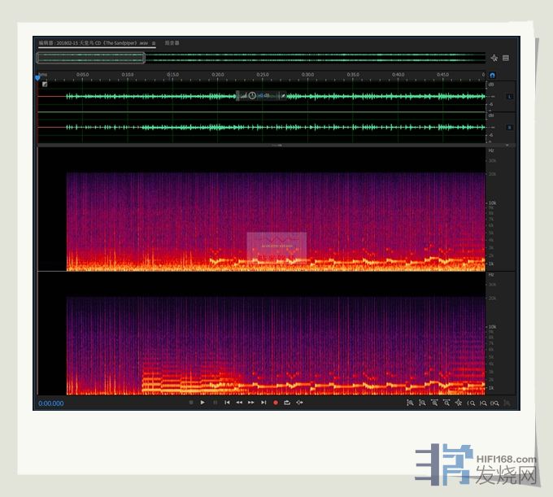The height and width of the screenshot is (497, 553).
Task: Click the Fast Forward transport button
Action: click(251, 403)
